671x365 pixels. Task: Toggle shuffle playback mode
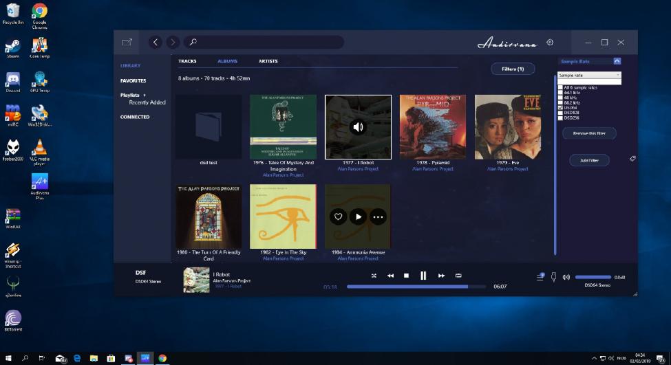pyautogui.click(x=374, y=276)
